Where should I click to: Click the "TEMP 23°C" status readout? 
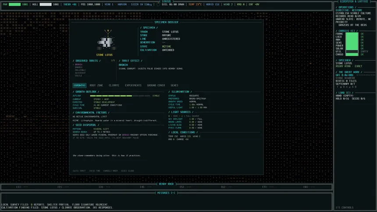(x=195, y=4)
